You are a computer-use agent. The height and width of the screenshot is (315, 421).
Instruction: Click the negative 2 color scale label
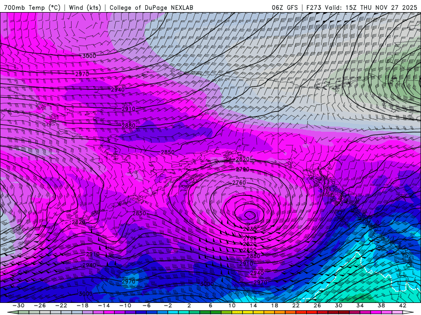click(x=168, y=306)
